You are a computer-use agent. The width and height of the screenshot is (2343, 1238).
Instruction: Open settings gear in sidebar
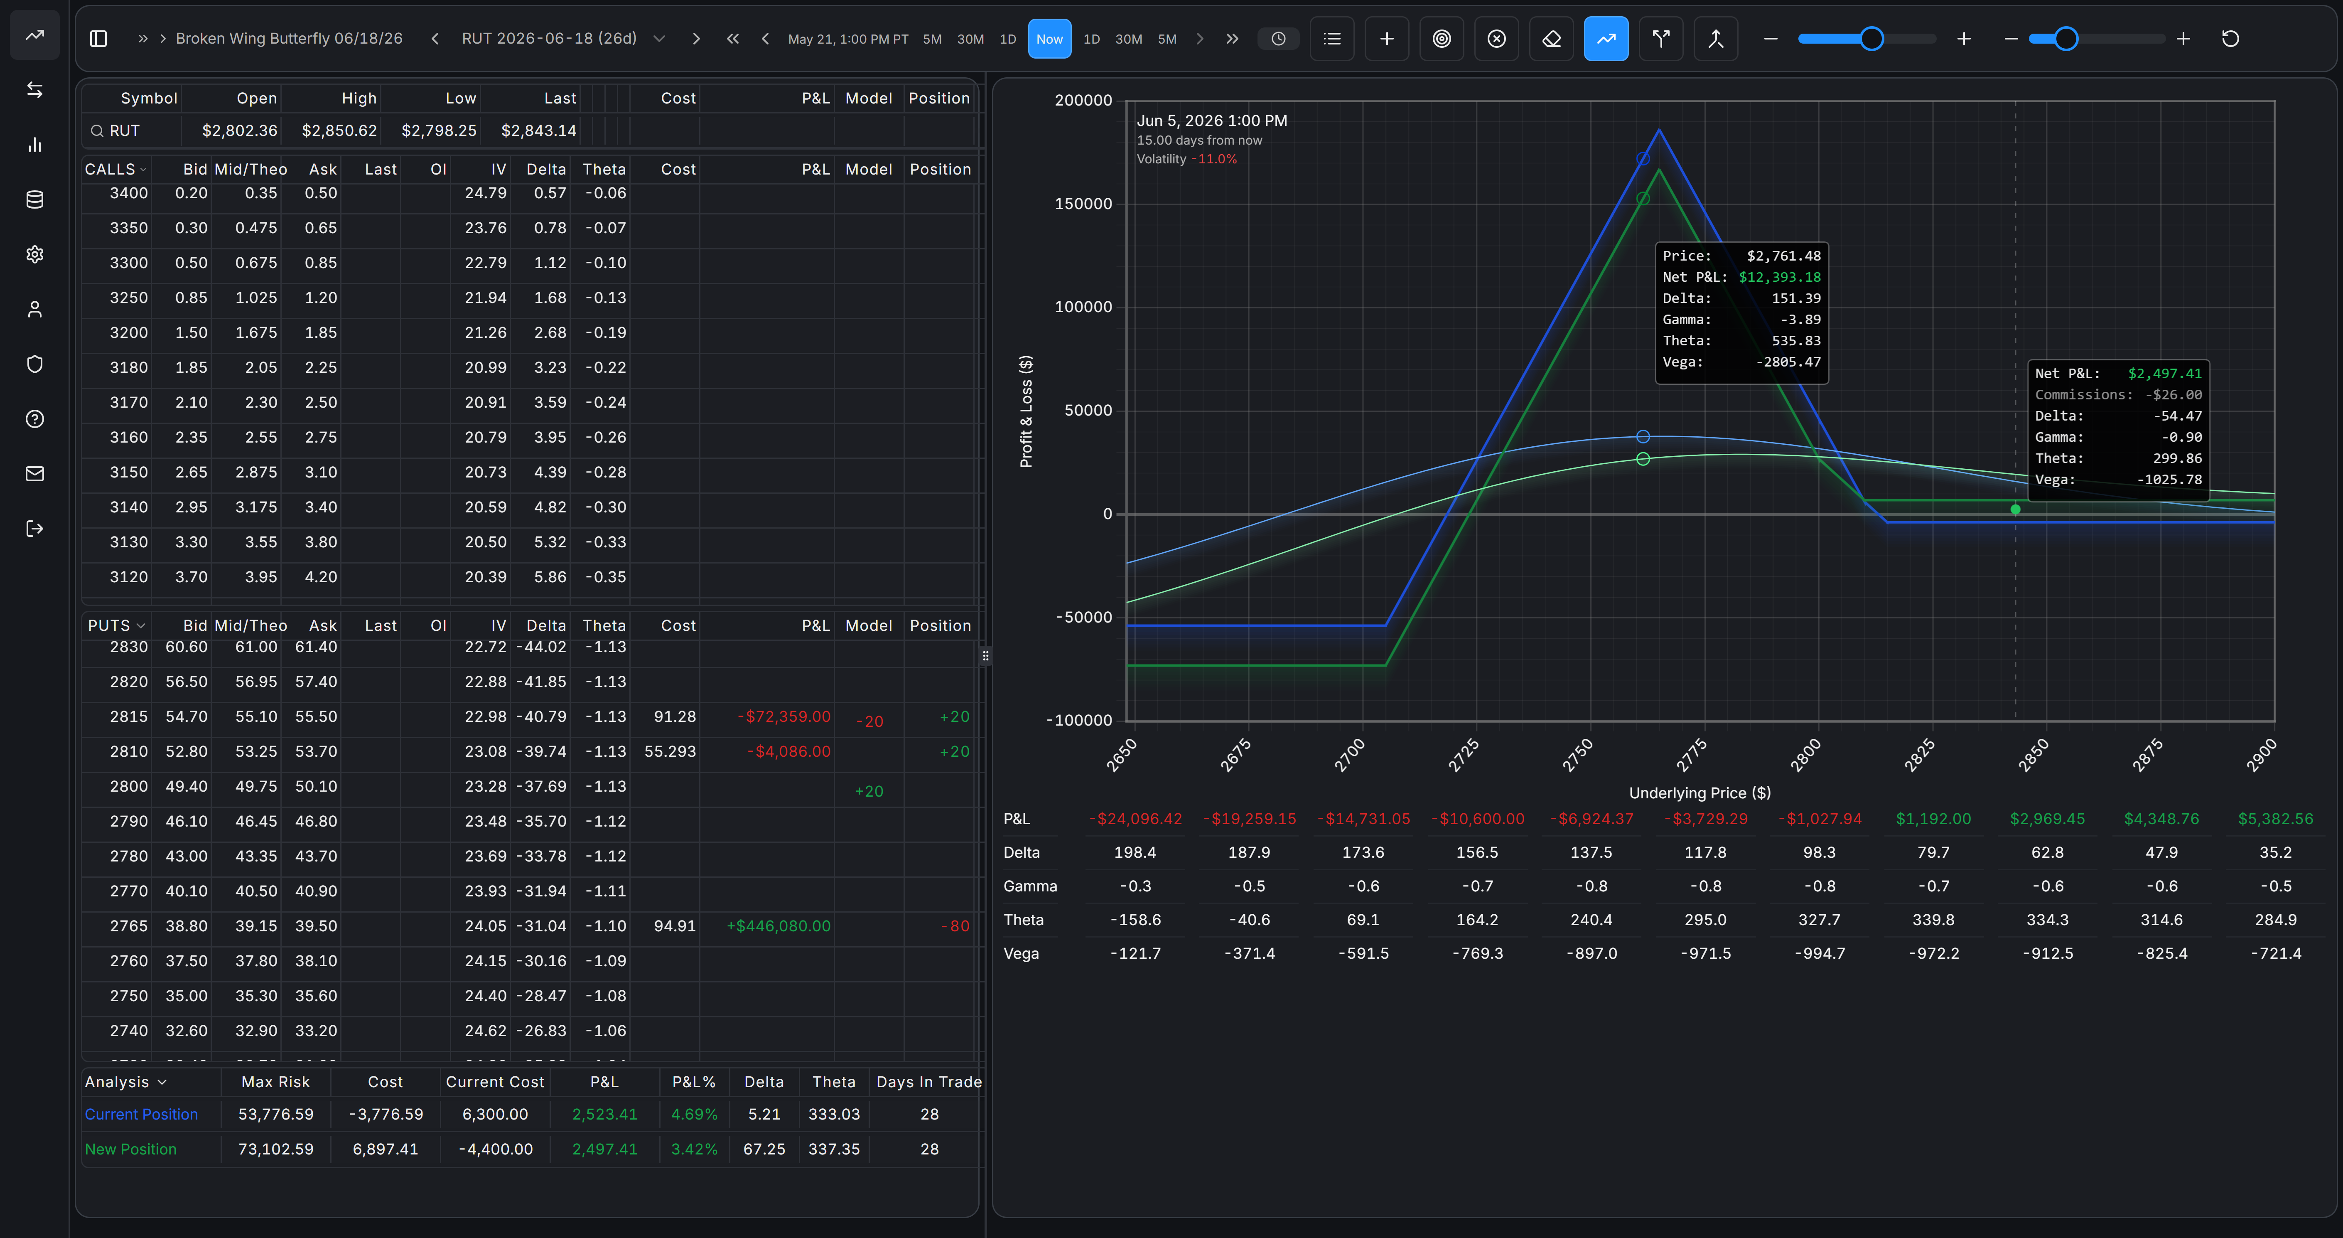(x=34, y=254)
